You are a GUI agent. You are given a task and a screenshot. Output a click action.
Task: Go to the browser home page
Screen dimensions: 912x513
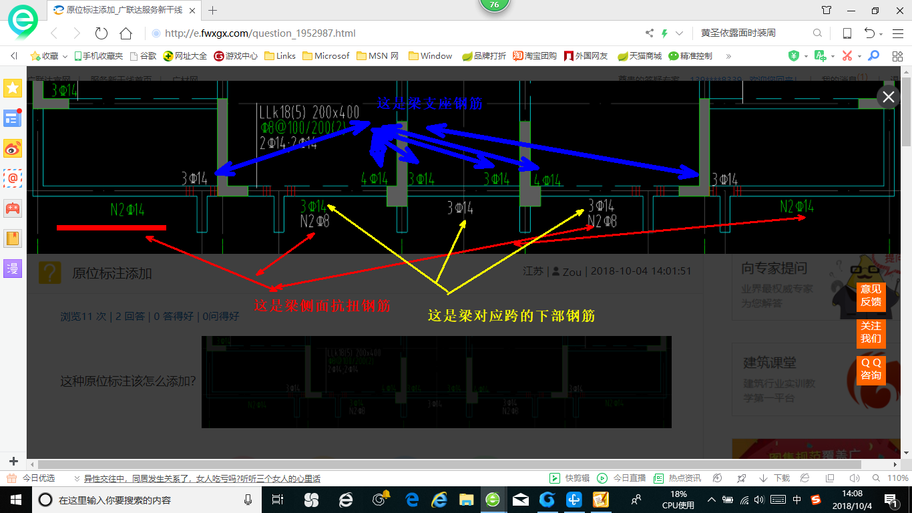tap(126, 33)
